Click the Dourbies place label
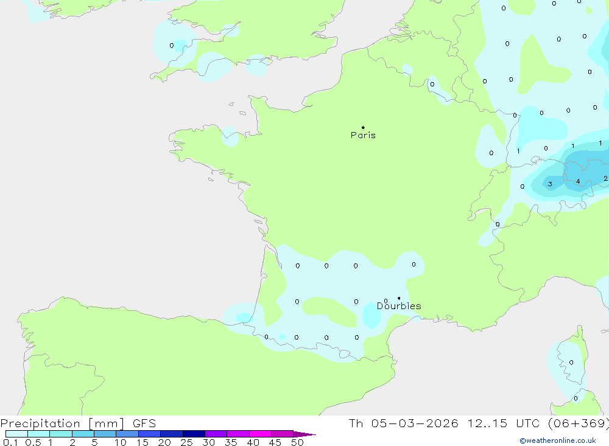This screenshot has height=446, width=609. click(399, 306)
